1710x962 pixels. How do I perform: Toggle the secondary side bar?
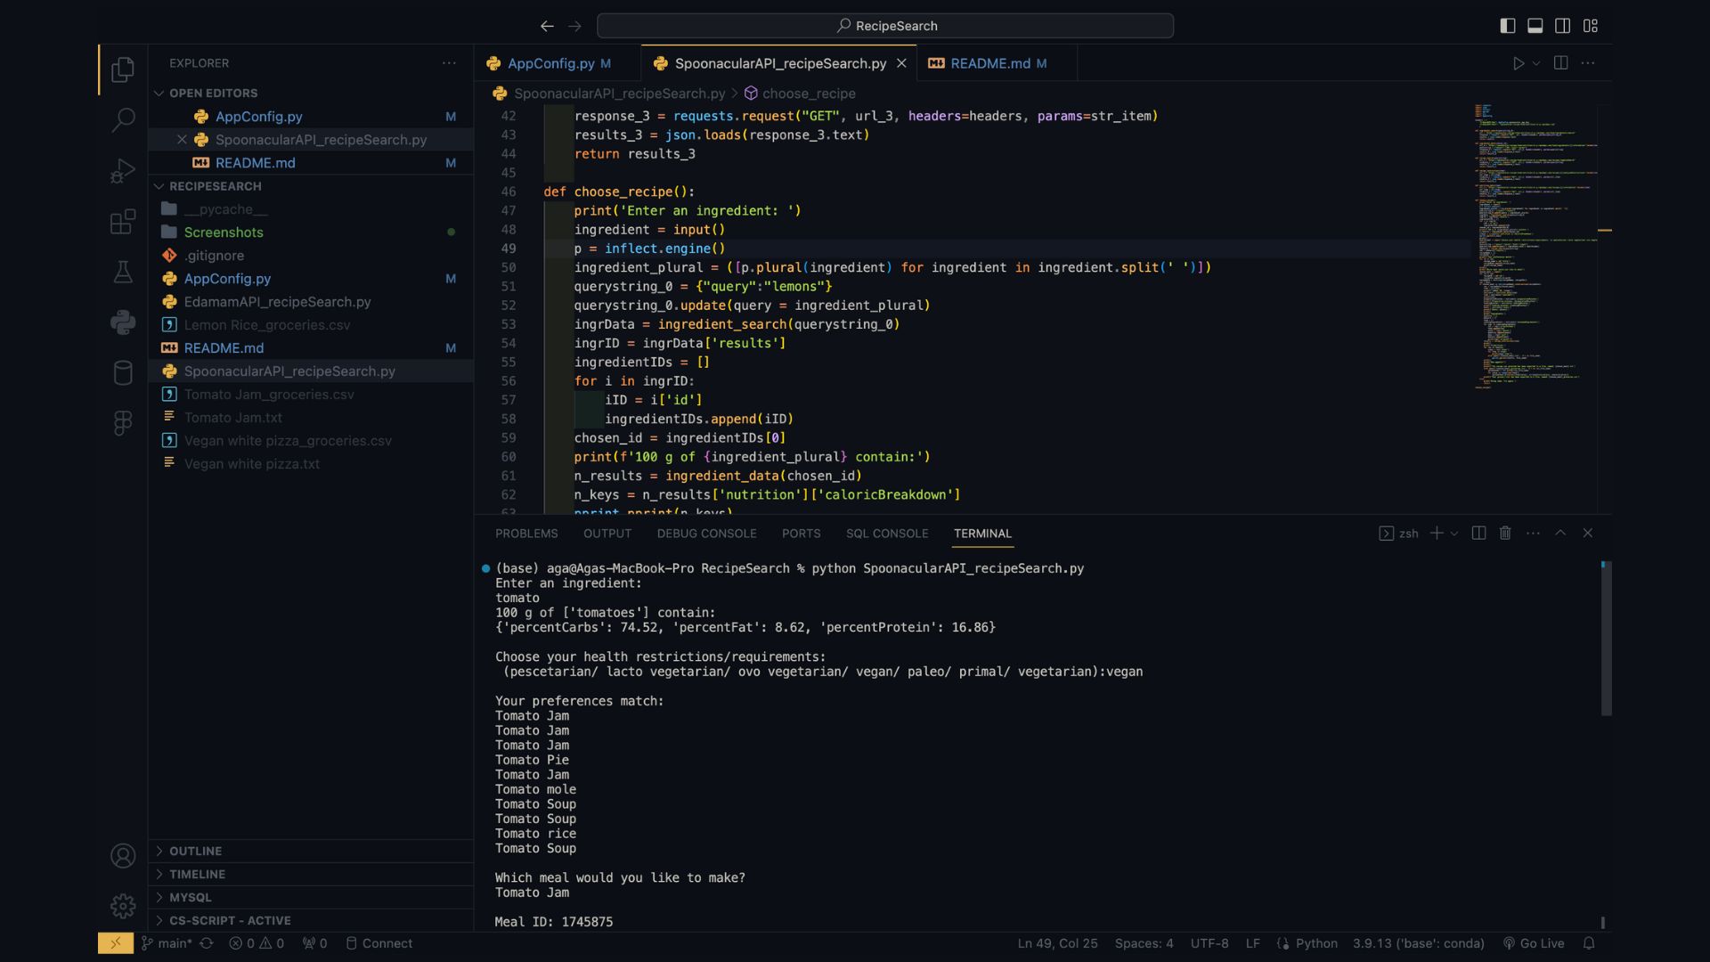tap(1563, 26)
